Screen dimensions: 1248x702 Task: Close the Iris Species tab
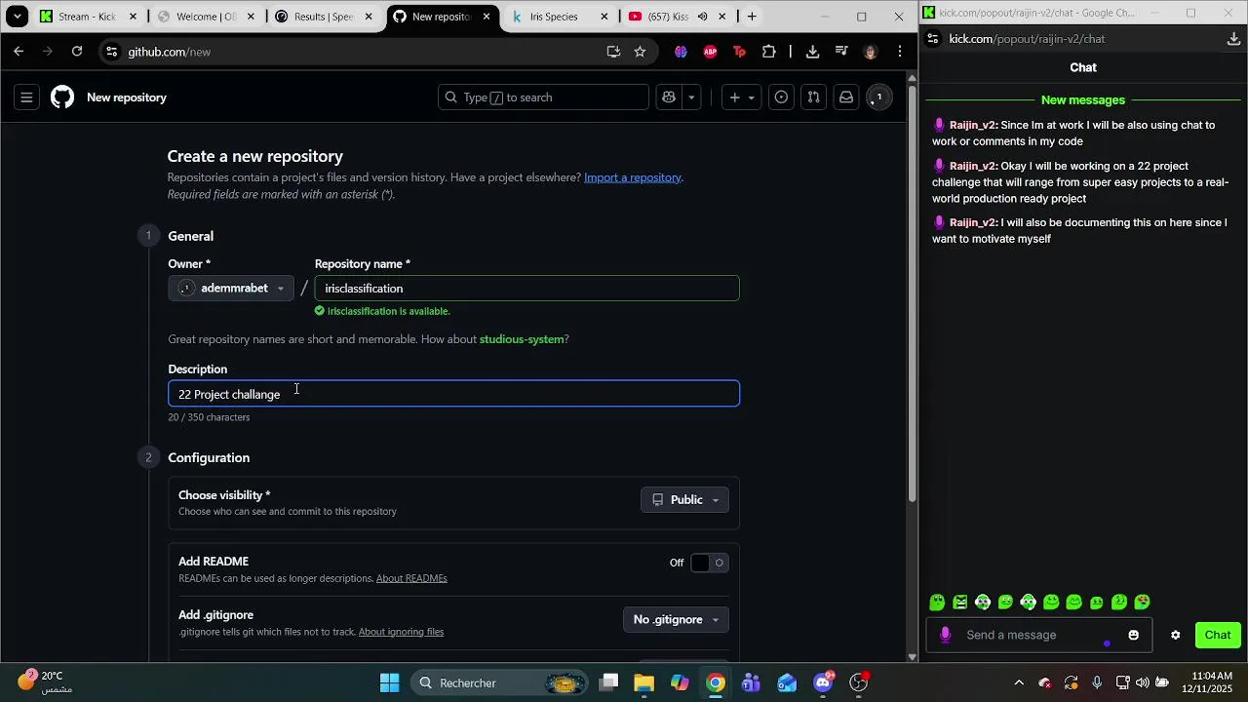coord(604,17)
